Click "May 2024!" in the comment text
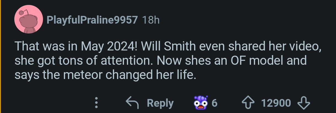Viewport: 336px width, 113px height. point(110,46)
